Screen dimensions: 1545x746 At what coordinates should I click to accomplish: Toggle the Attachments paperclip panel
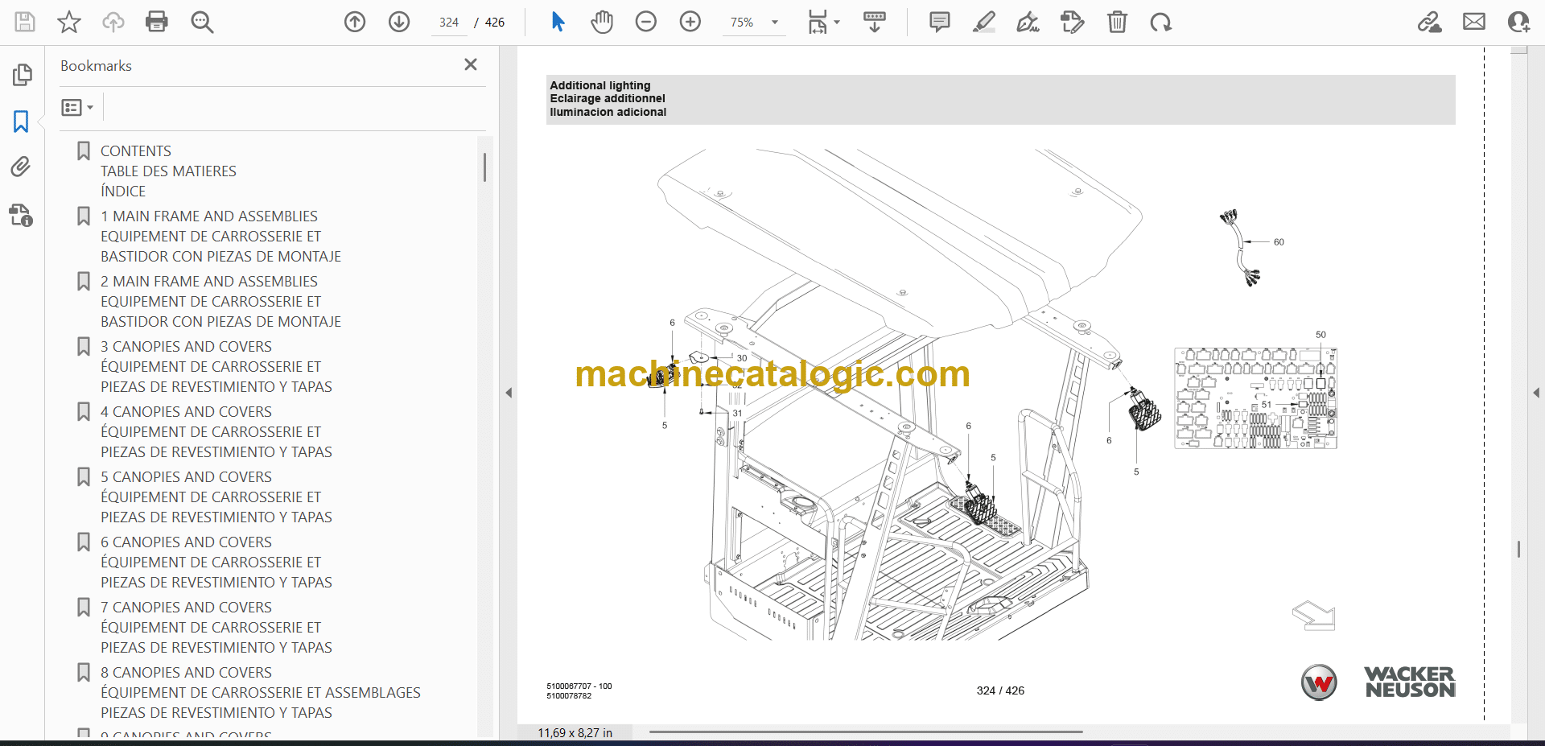click(x=21, y=167)
